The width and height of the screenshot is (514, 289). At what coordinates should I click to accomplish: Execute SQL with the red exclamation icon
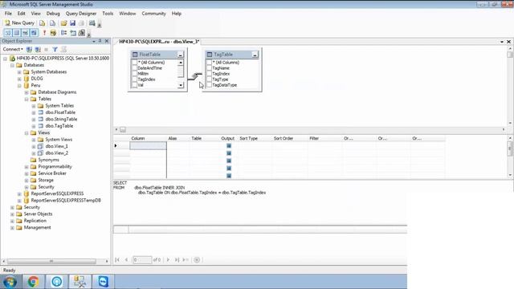(44, 33)
